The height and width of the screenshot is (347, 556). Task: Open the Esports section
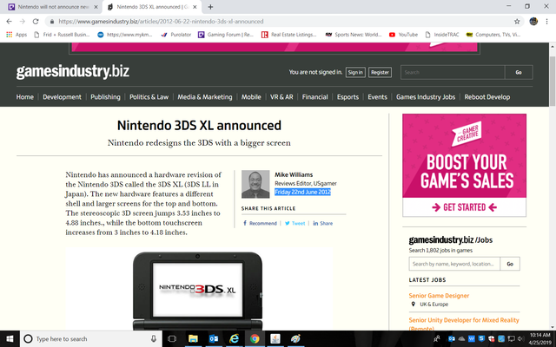(347, 97)
